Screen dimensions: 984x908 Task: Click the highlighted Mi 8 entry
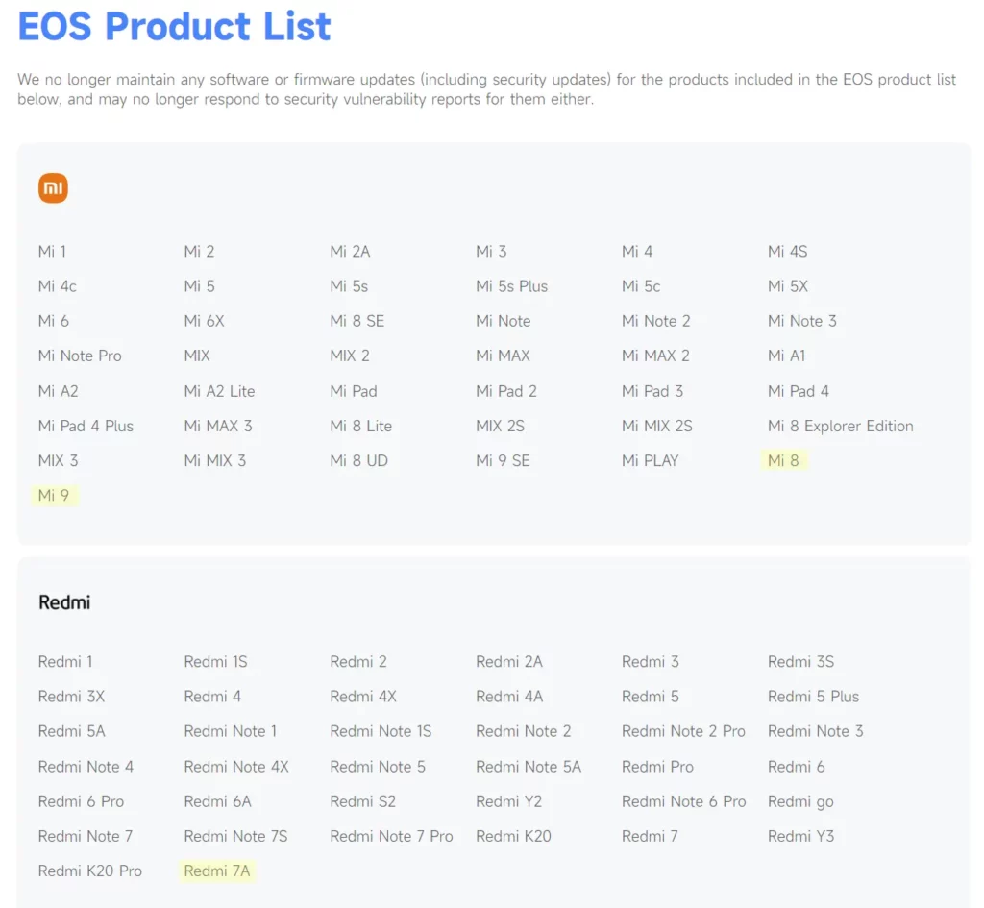(x=783, y=460)
